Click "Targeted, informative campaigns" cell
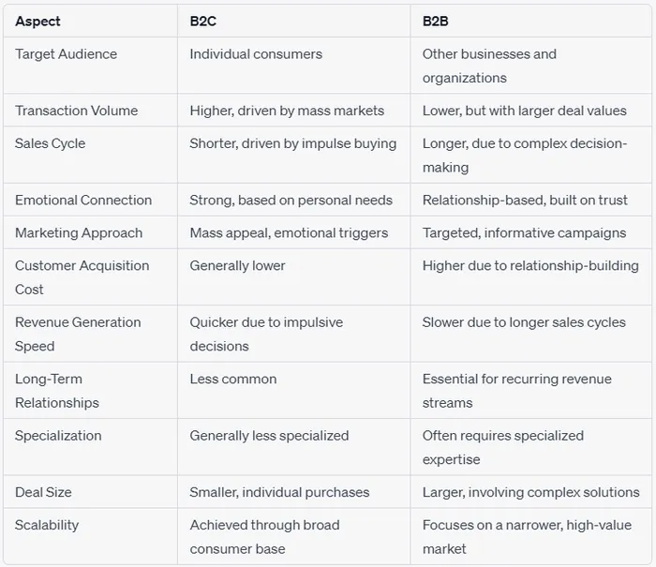 tap(524, 232)
